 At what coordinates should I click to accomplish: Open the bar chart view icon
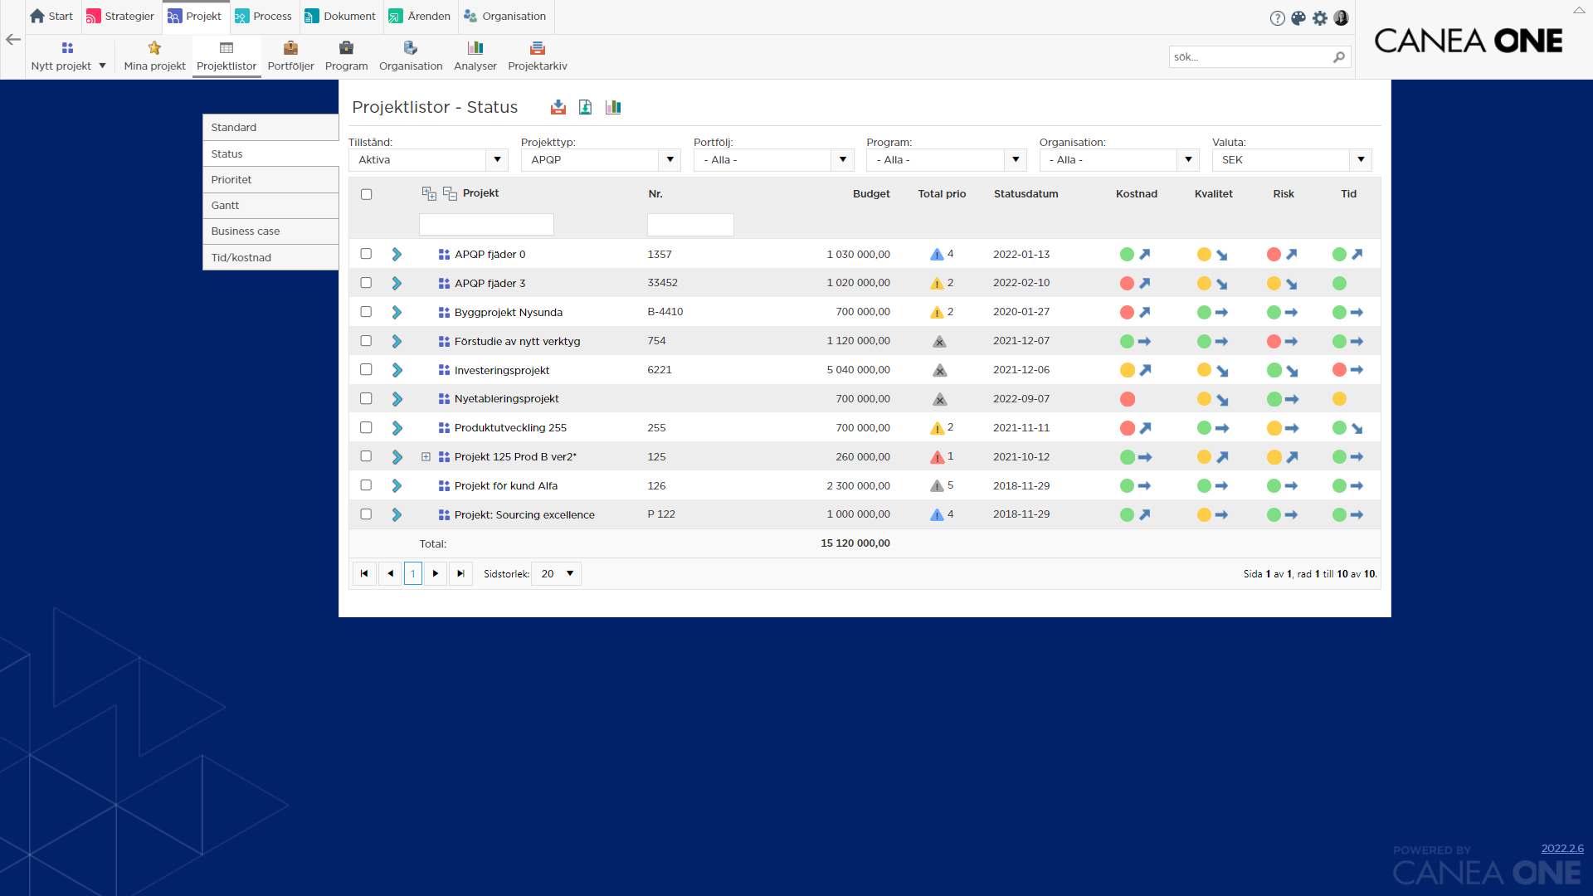click(x=613, y=107)
